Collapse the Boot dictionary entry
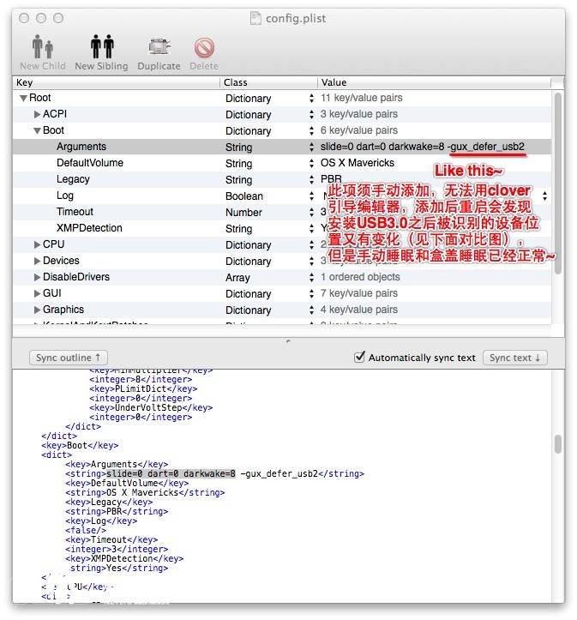577x620 pixels. pos(37,131)
